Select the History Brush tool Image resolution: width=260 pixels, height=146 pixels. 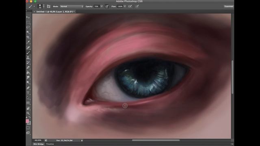pyautogui.click(x=28, y=62)
